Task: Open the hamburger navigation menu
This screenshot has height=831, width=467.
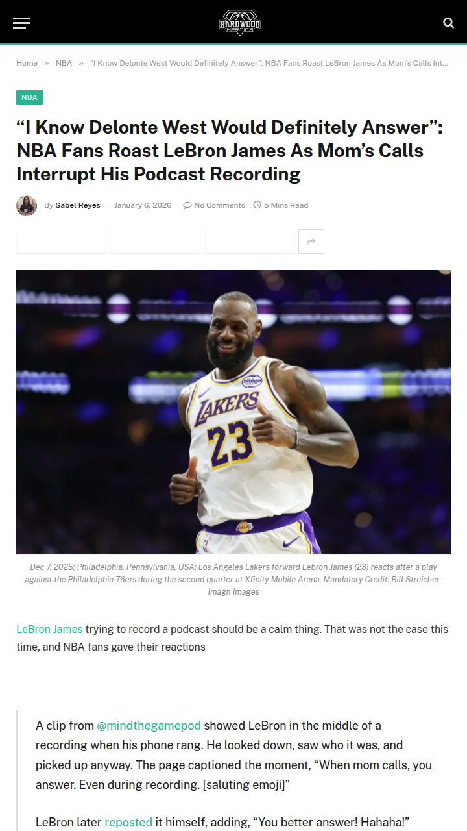Action: (x=21, y=23)
